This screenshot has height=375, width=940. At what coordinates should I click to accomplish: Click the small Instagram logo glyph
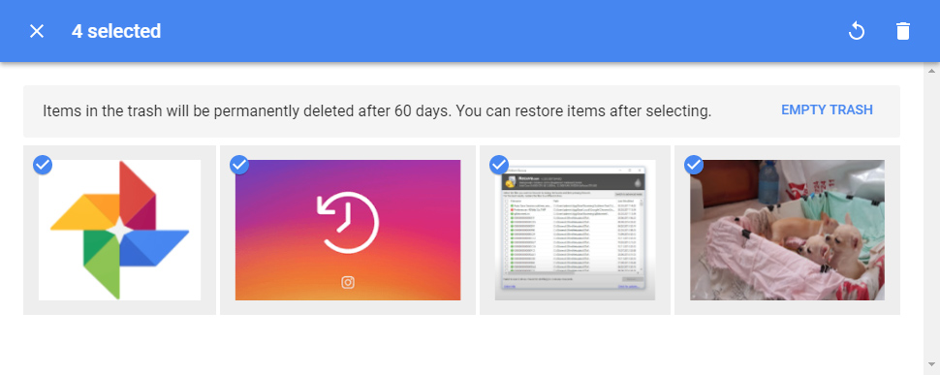(348, 282)
